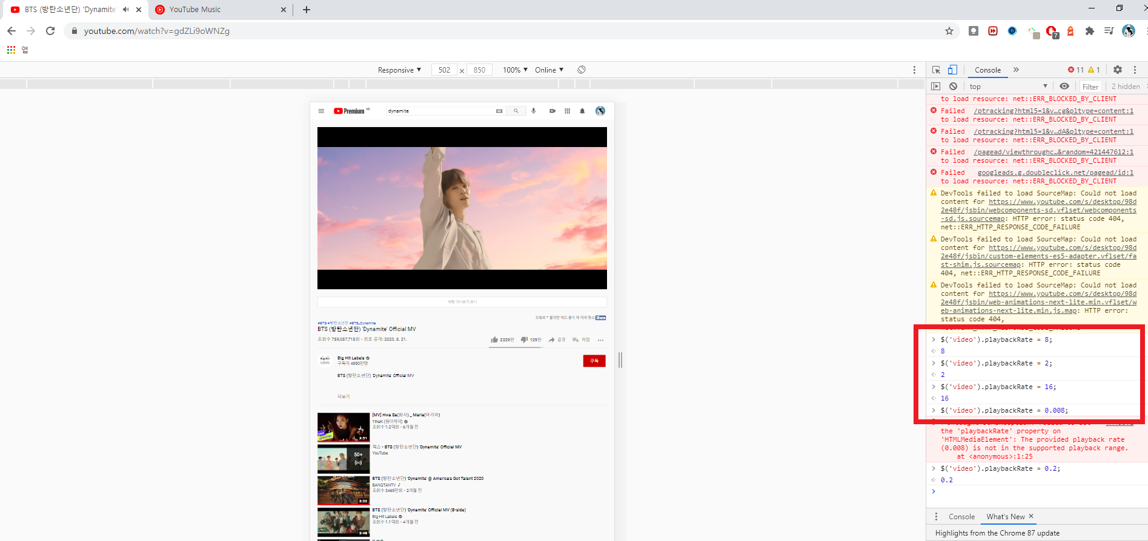Open the YouTube account avatar menu
1148x541 pixels.
tap(600, 111)
